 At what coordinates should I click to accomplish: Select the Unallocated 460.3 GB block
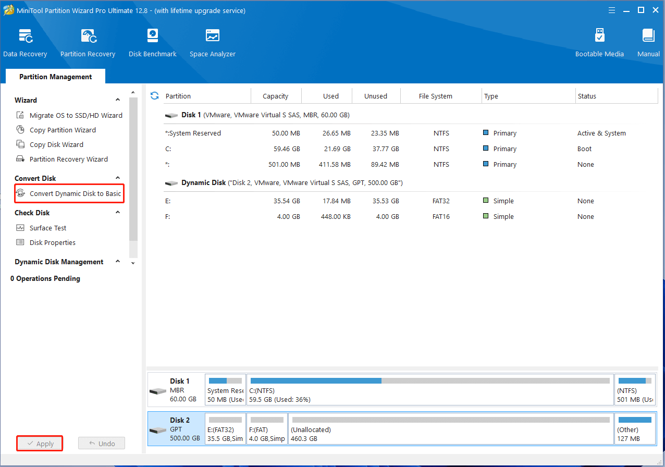[x=451, y=428]
